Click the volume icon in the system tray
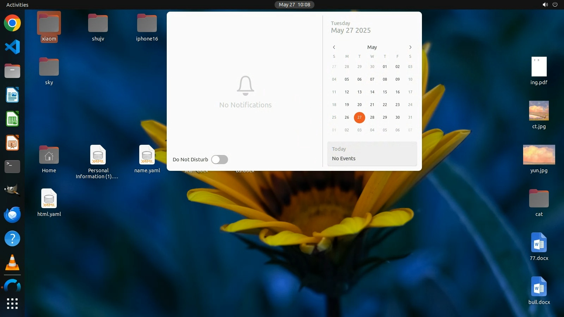The image size is (564, 317). 545,5
